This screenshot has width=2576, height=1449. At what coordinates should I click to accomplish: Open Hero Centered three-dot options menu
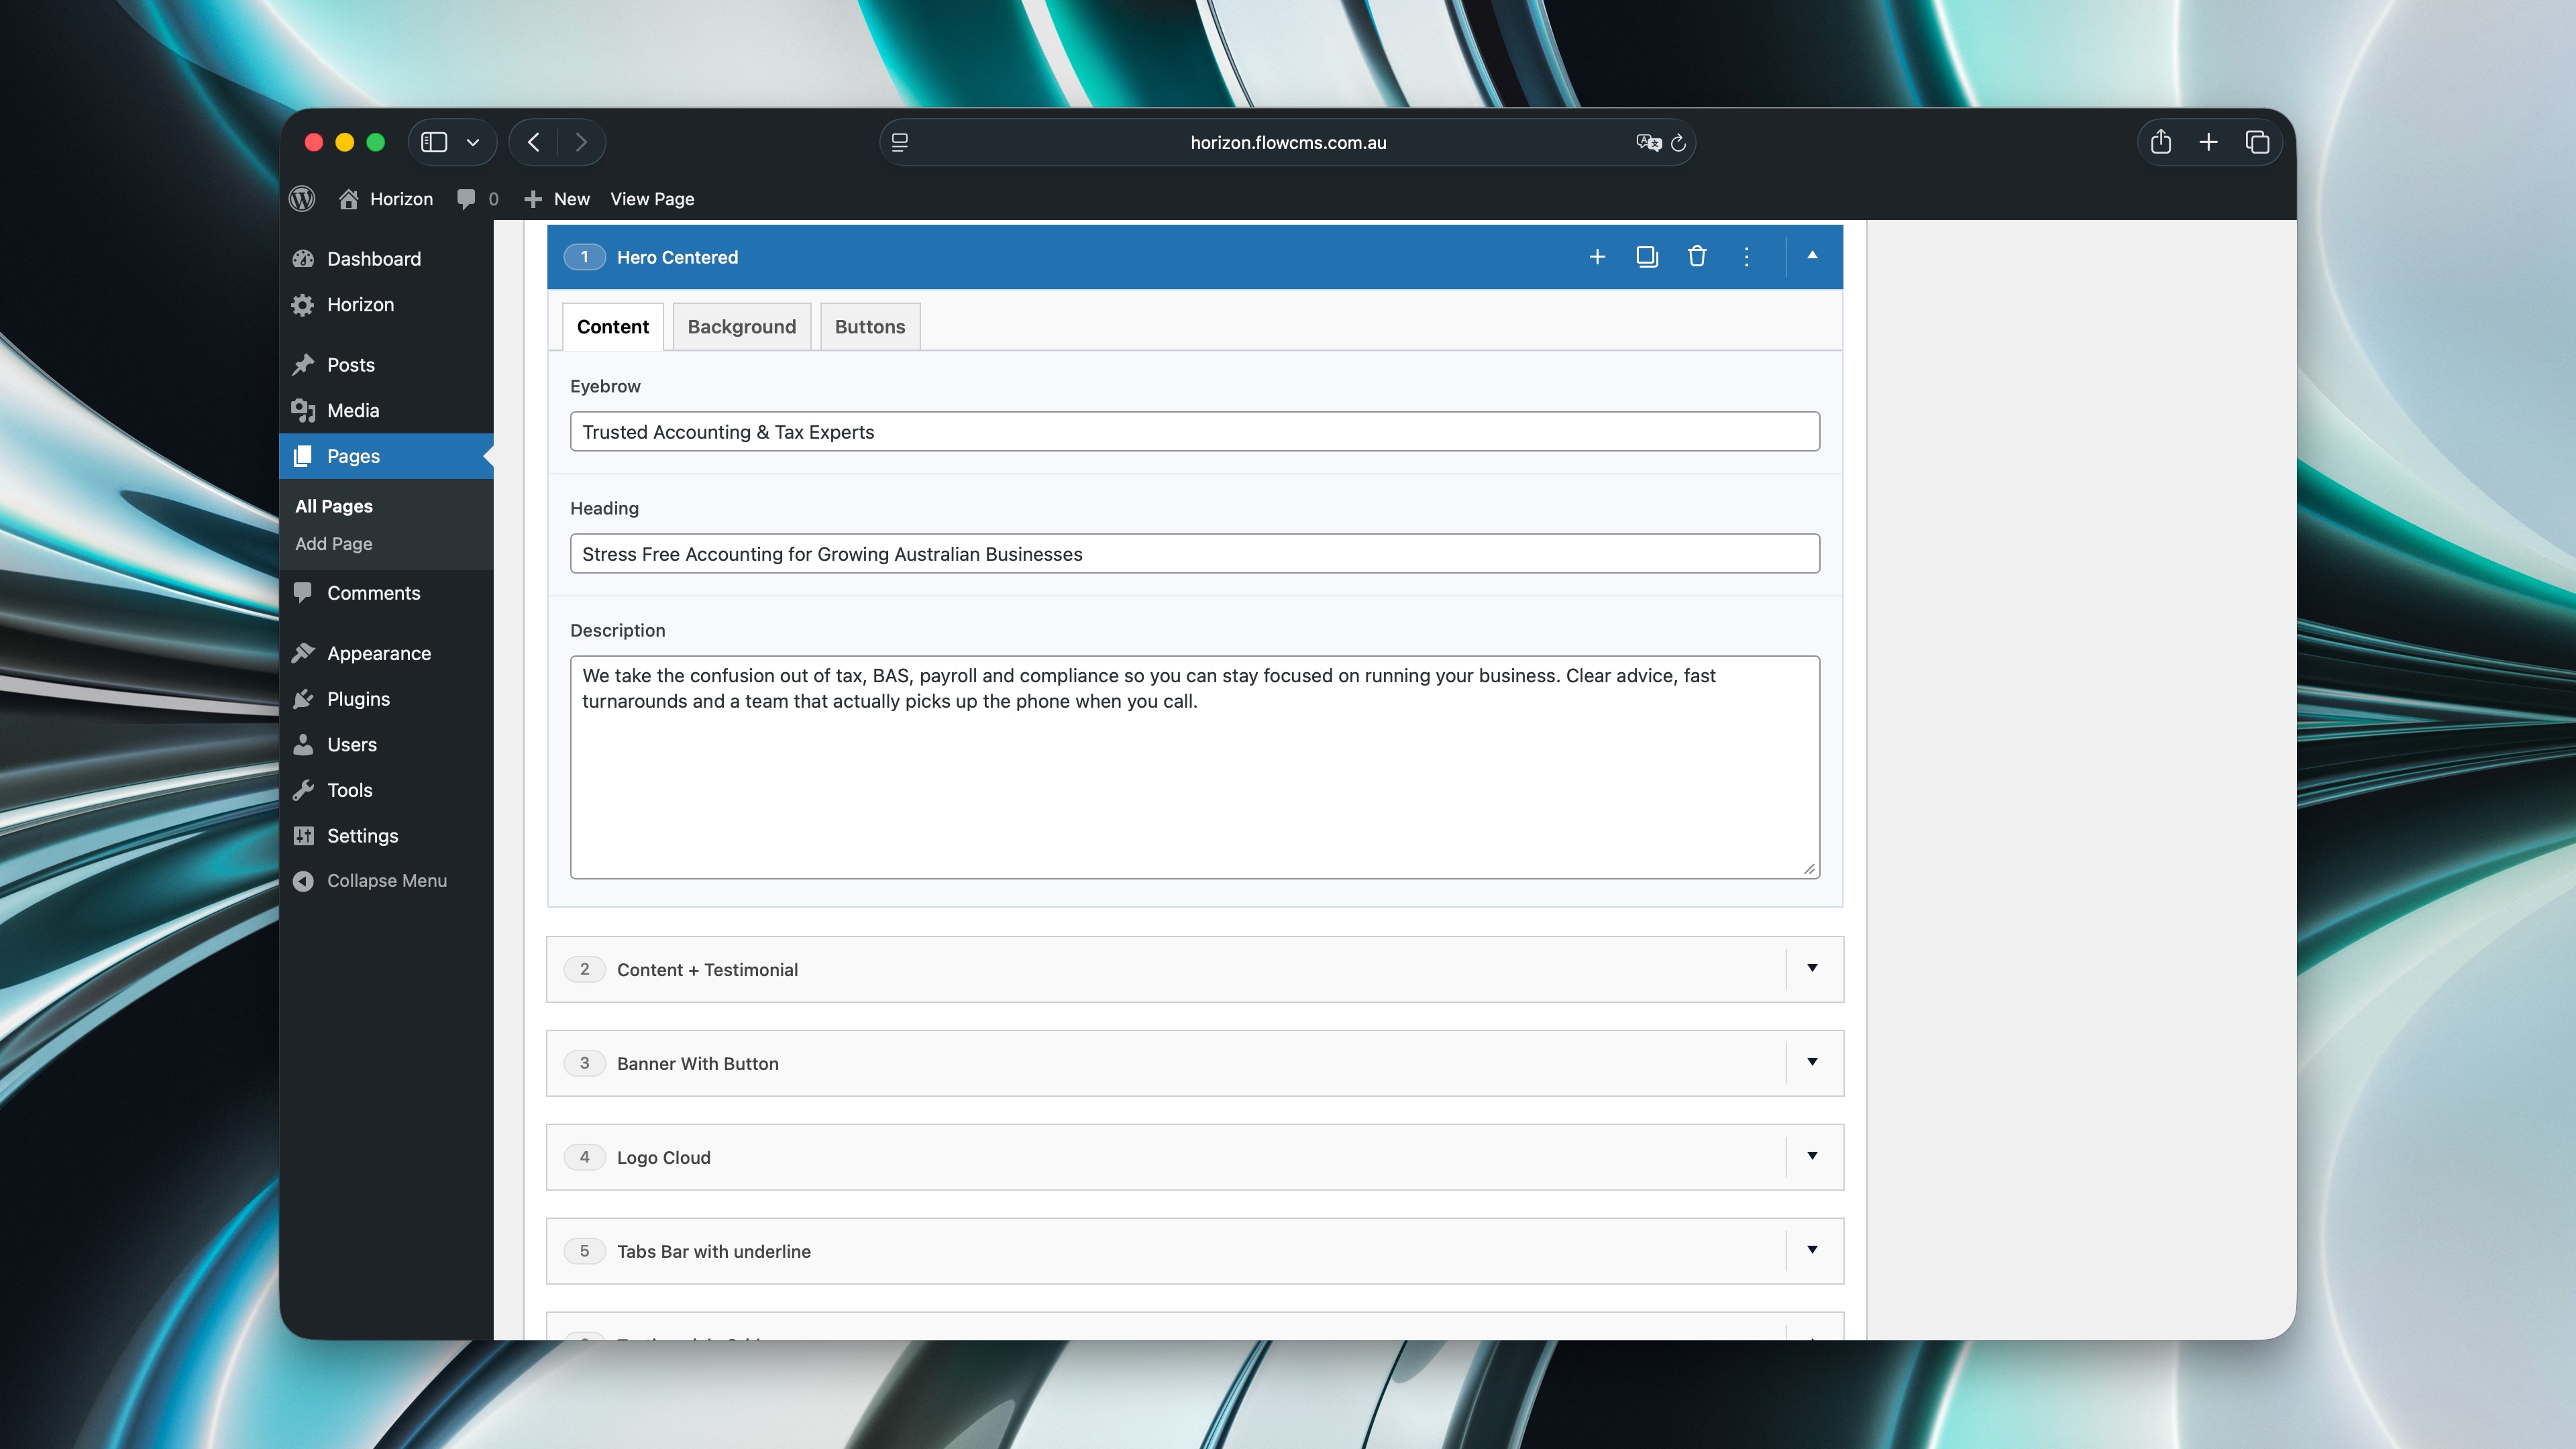(1746, 257)
